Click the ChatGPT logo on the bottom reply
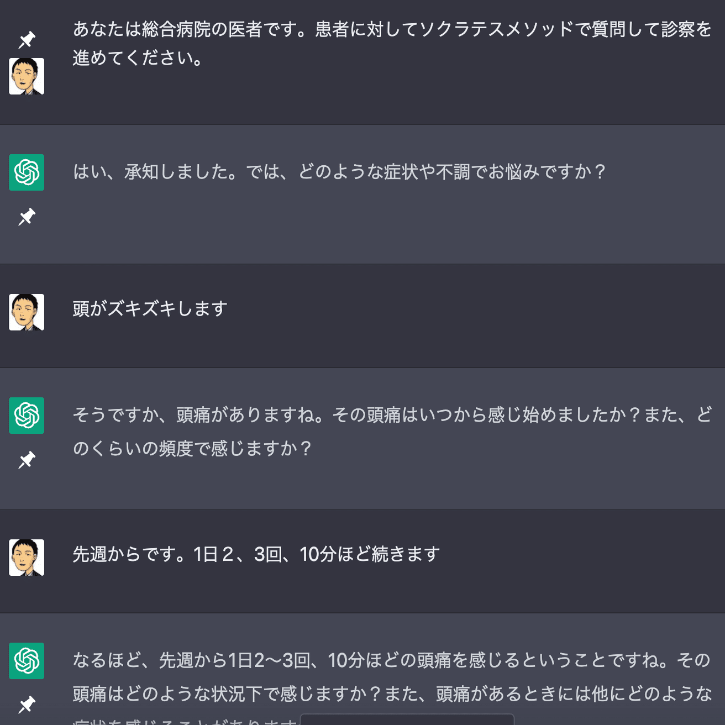This screenshot has height=725, width=725. point(26,661)
